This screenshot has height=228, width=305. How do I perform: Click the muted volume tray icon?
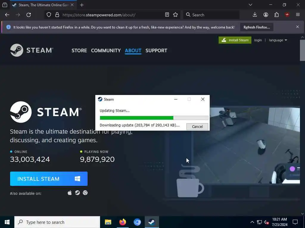pyautogui.click(x=266, y=222)
